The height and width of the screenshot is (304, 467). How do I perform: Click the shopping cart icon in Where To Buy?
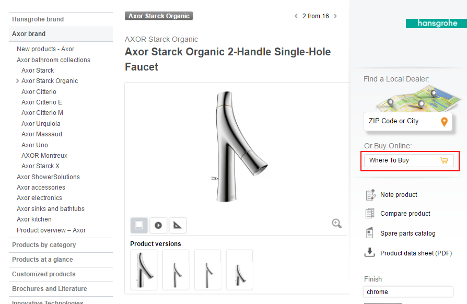click(444, 160)
